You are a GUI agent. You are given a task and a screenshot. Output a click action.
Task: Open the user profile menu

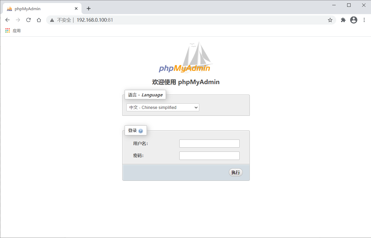click(354, 20)
